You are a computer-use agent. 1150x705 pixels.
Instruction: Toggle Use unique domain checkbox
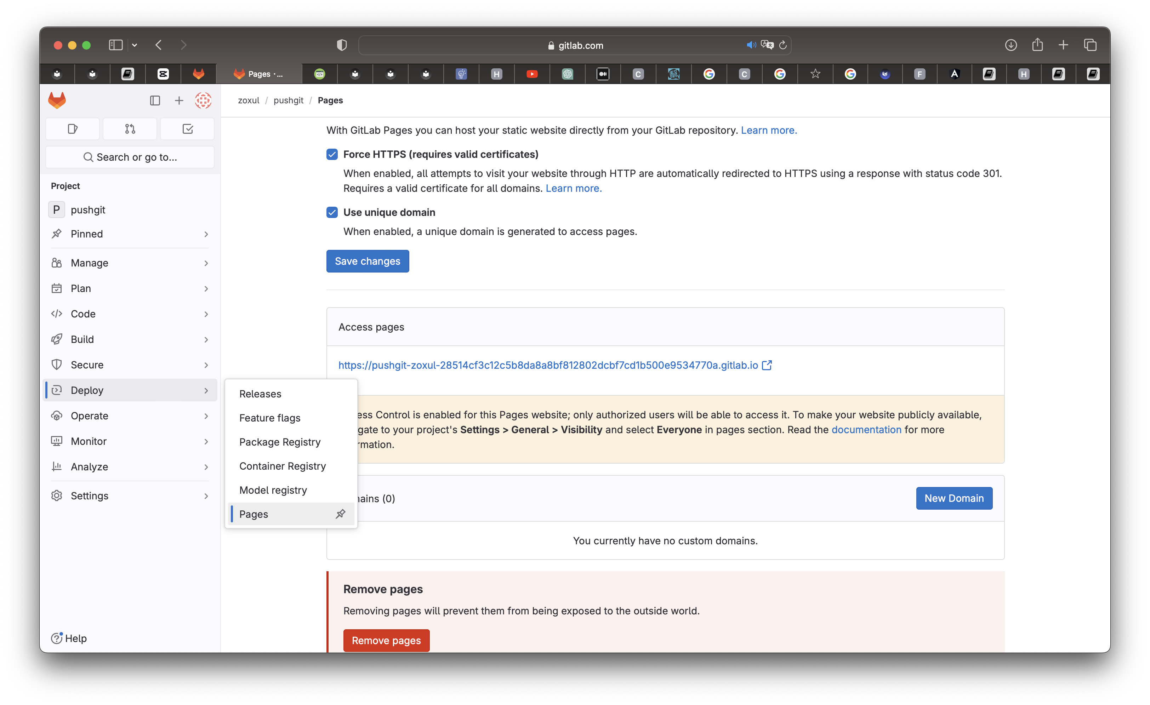click(x=332, y=212)
